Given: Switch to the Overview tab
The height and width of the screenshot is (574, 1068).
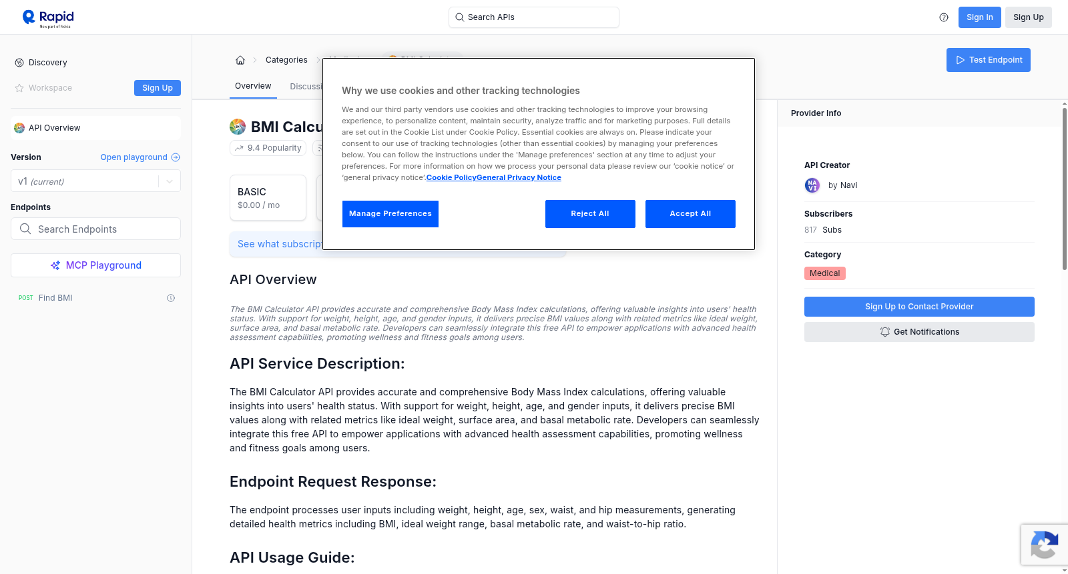Looking at the screenshot, I should click(x=253, y=86).
